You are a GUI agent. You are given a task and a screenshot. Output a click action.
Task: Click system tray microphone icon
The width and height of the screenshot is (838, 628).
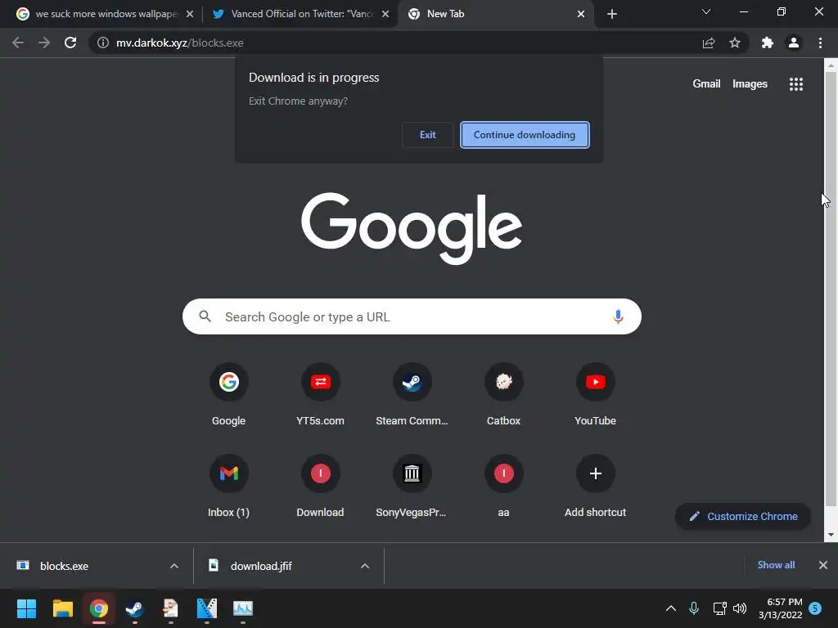pyautogui.click(x=694, y=608)
